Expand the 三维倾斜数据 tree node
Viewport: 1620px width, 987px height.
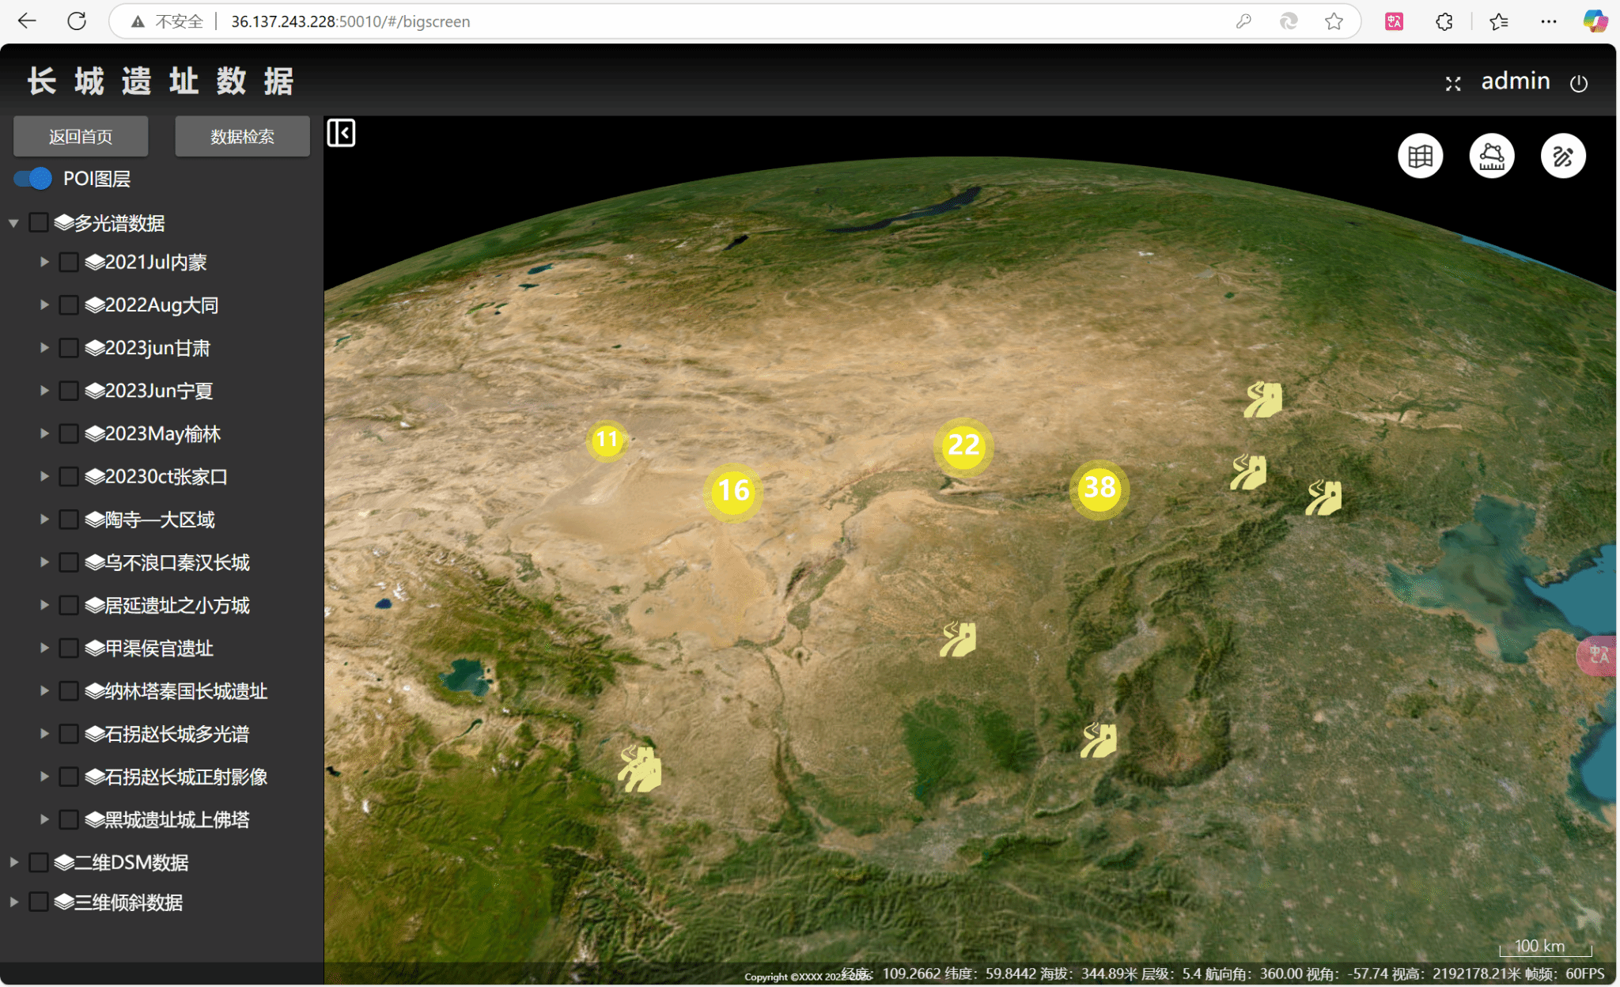13,902
